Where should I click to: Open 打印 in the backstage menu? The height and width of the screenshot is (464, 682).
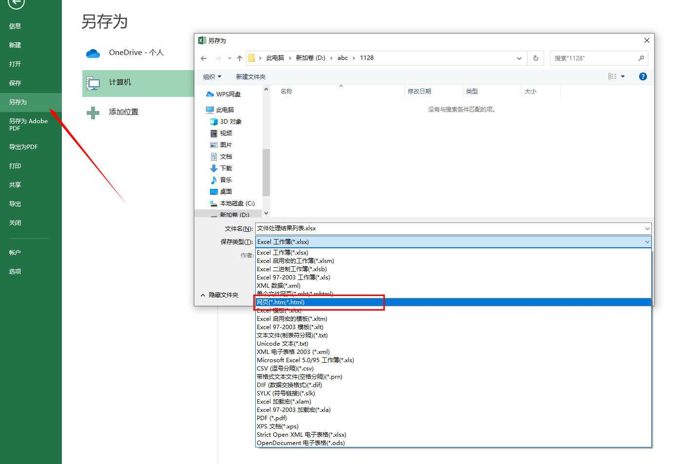pos(15,166)
